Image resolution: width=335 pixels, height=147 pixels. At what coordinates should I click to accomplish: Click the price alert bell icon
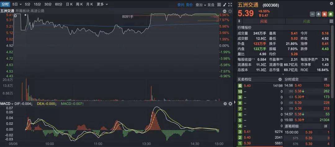click(318, 14)
